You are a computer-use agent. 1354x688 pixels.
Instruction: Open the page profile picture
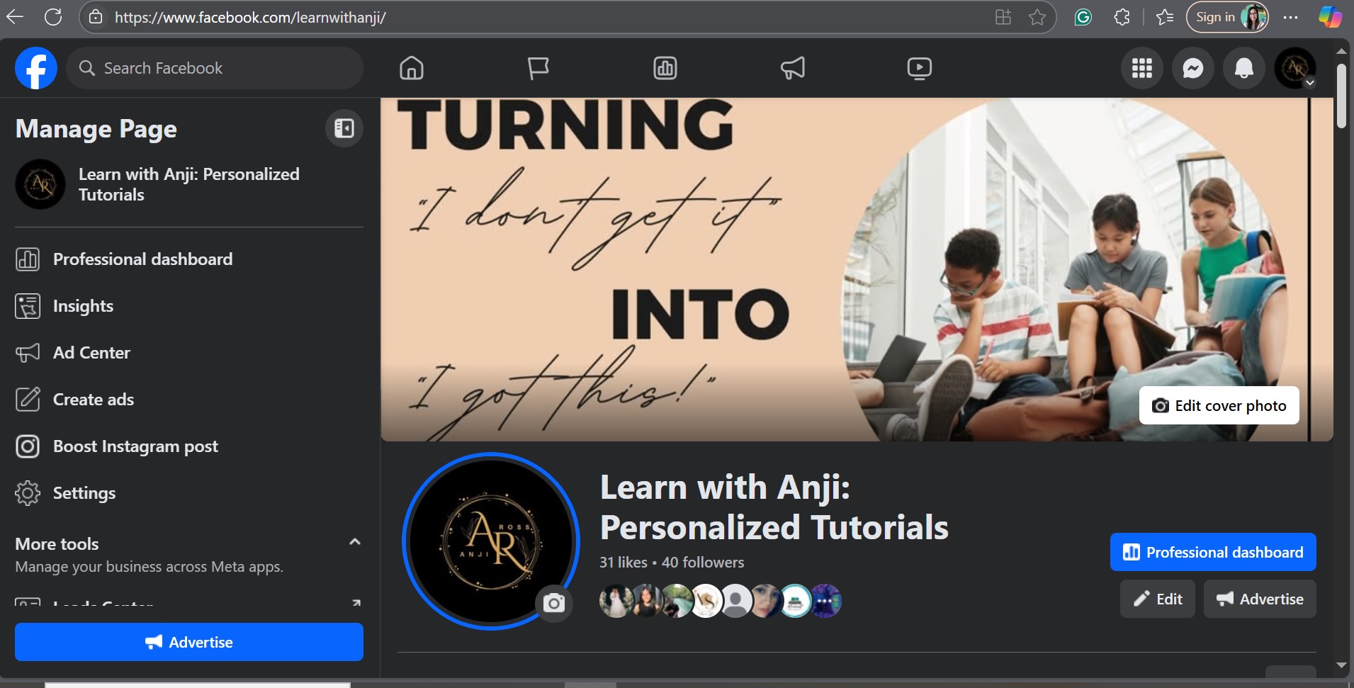click(x=491, y=541)
